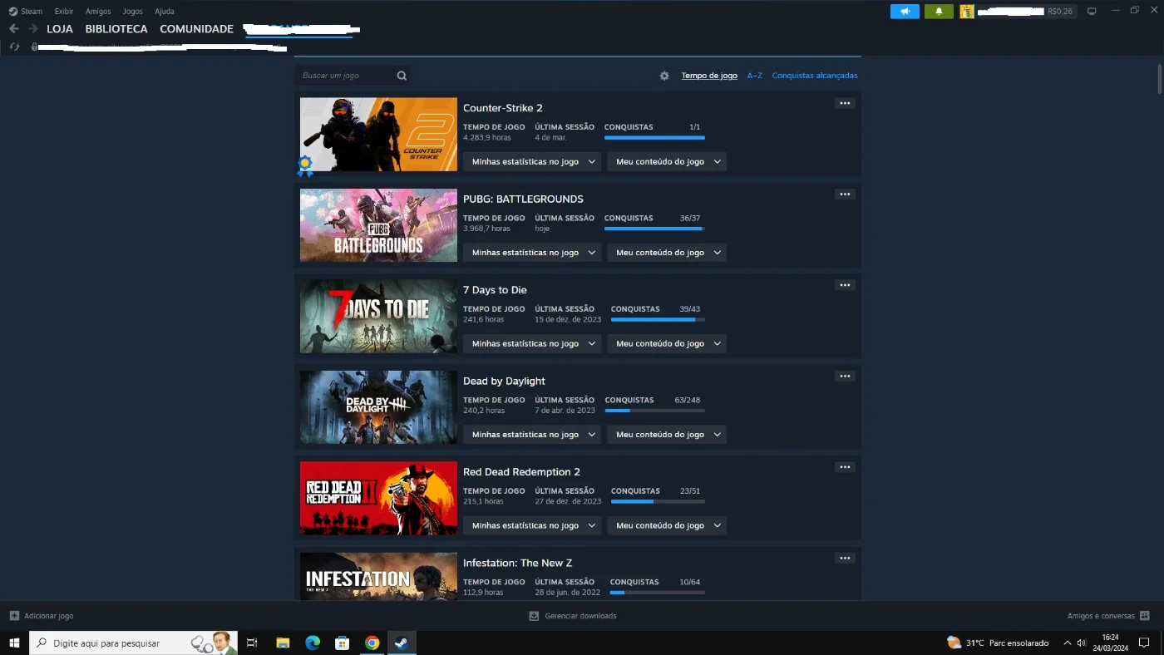Open the three-dot menu for Infestation: The New Z
This screenshot has width=1164, height=655.
tap(845, 558)
